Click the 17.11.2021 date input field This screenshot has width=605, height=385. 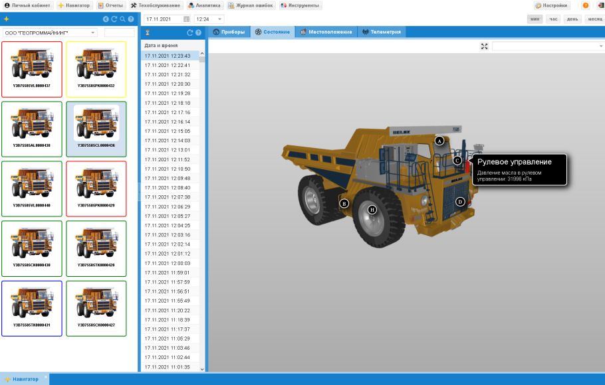point(163,19)
